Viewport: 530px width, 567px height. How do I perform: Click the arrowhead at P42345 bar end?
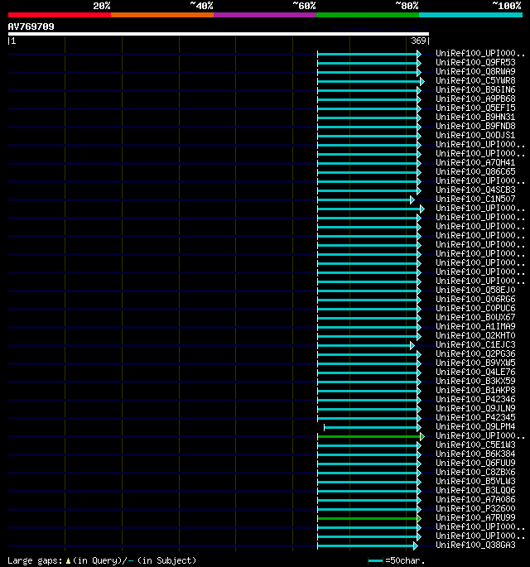419,418
